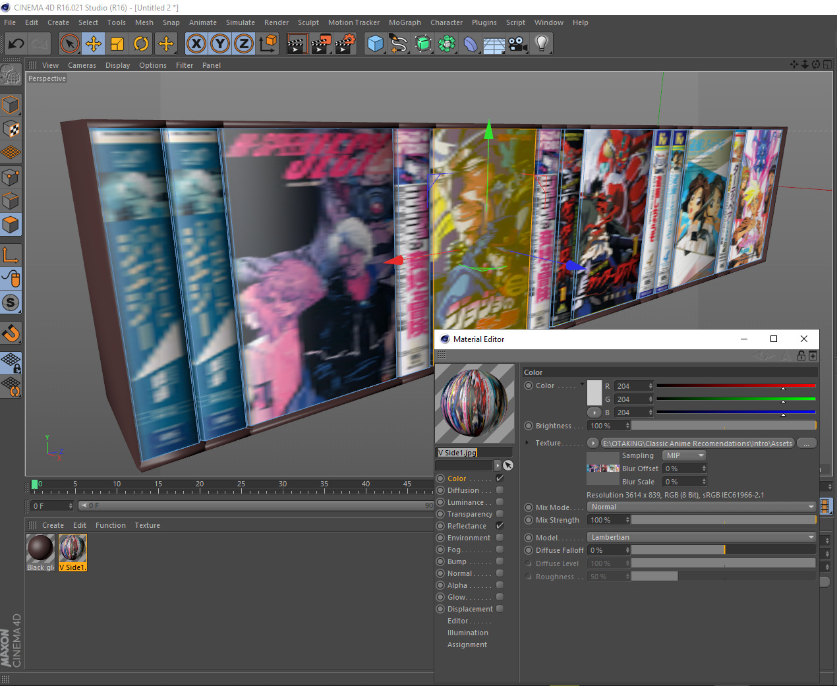Click the red R channel slider
This screenshot has height=686, width=837.
(736, 386)
